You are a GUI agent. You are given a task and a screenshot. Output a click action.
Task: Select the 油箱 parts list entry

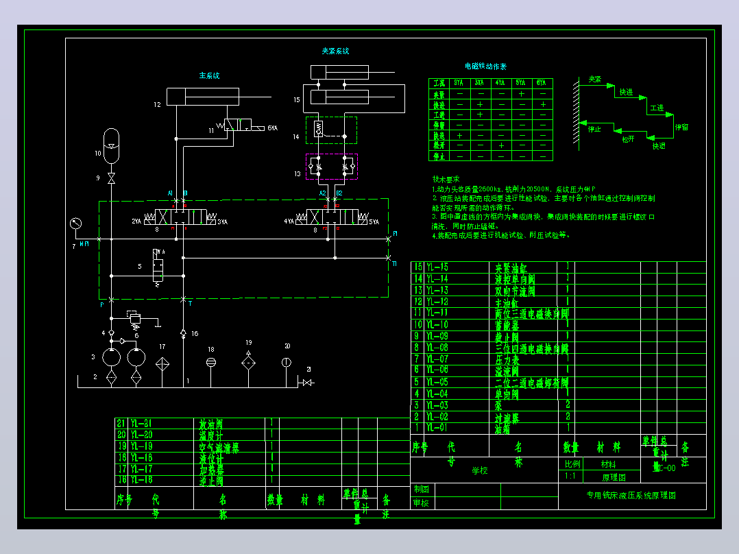click(502, 429)
